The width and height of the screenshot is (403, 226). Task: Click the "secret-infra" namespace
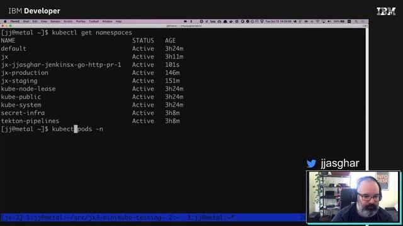coord(23,113)
